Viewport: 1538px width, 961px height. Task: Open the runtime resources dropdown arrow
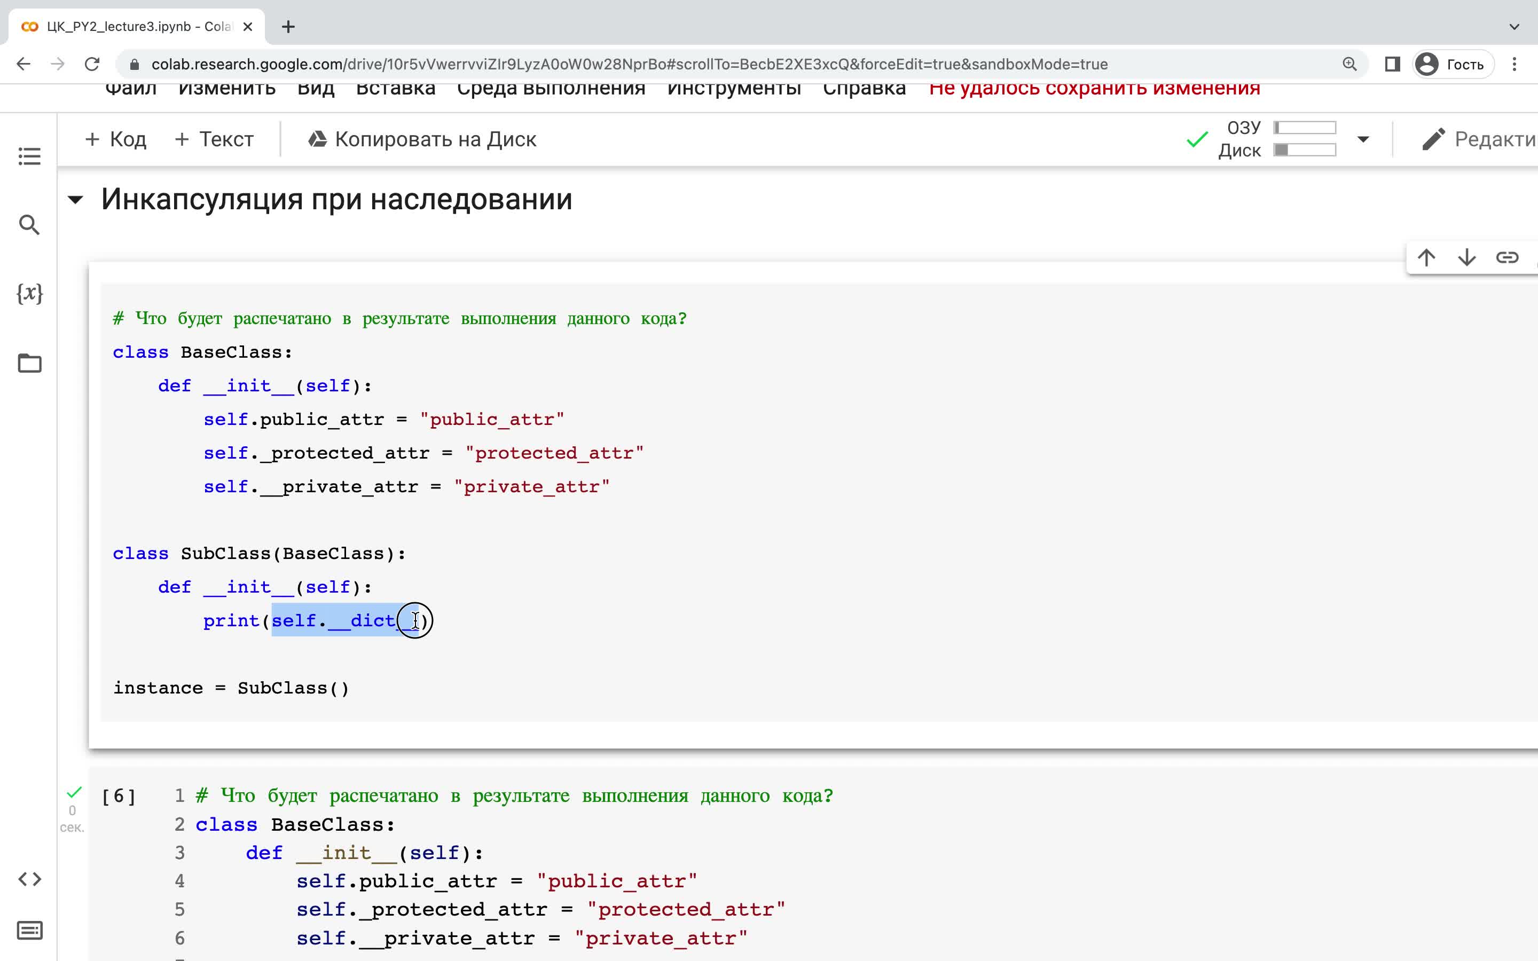1363,139
